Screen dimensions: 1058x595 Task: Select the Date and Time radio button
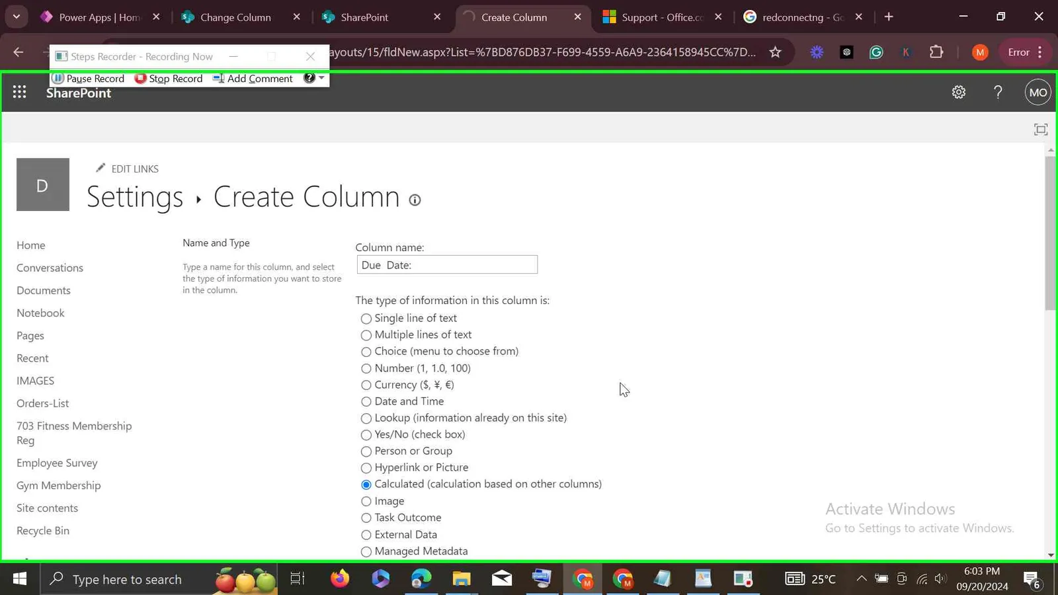coord(366,402)
